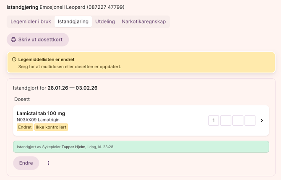Click the printer icon for dosettkort
This screenshot has height=180, width=281.
click(13, 40)
